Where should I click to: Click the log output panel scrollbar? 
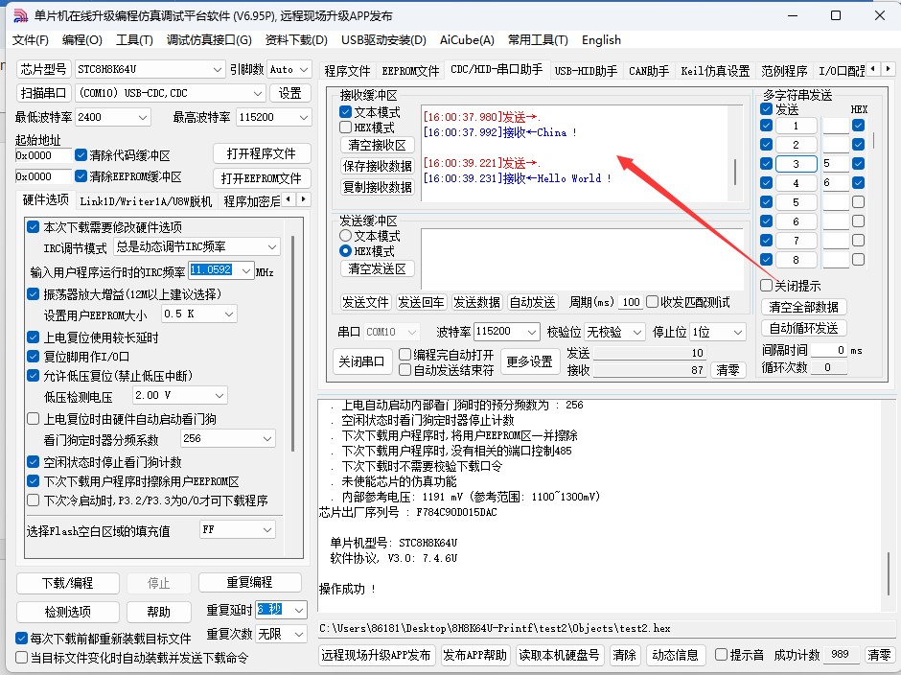(x=889, y=573)
